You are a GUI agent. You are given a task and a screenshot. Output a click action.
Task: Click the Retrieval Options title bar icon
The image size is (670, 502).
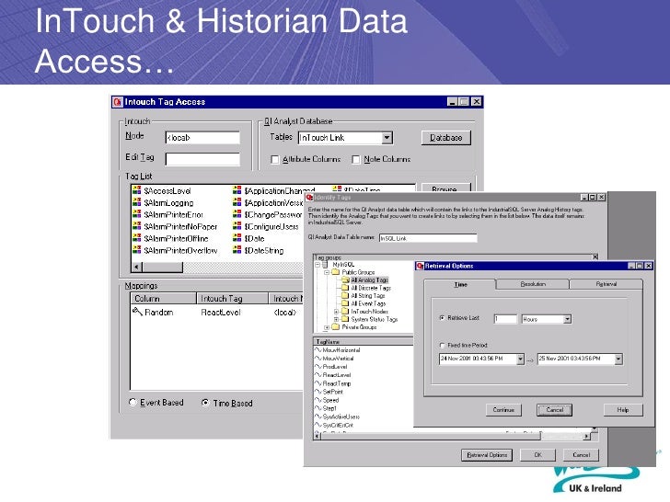420,266
